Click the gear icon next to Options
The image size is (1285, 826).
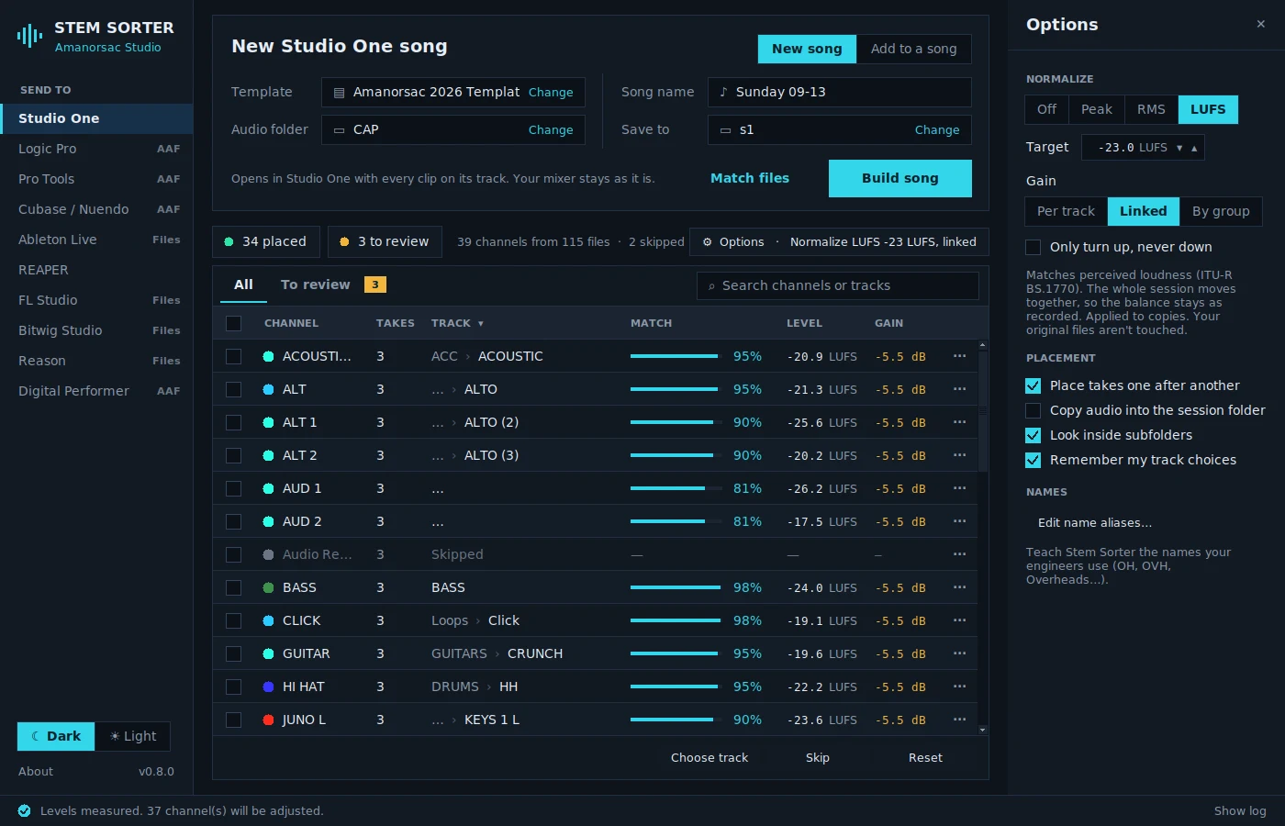pos(707,242)
